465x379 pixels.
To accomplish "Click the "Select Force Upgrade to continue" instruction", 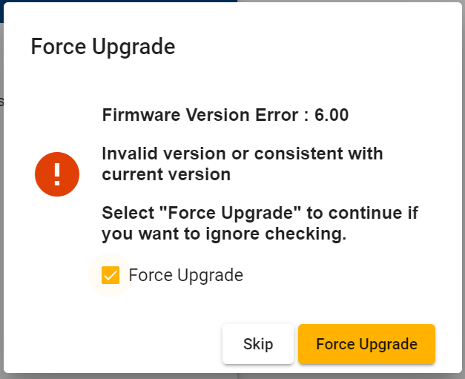I will (x=260, y=214).
